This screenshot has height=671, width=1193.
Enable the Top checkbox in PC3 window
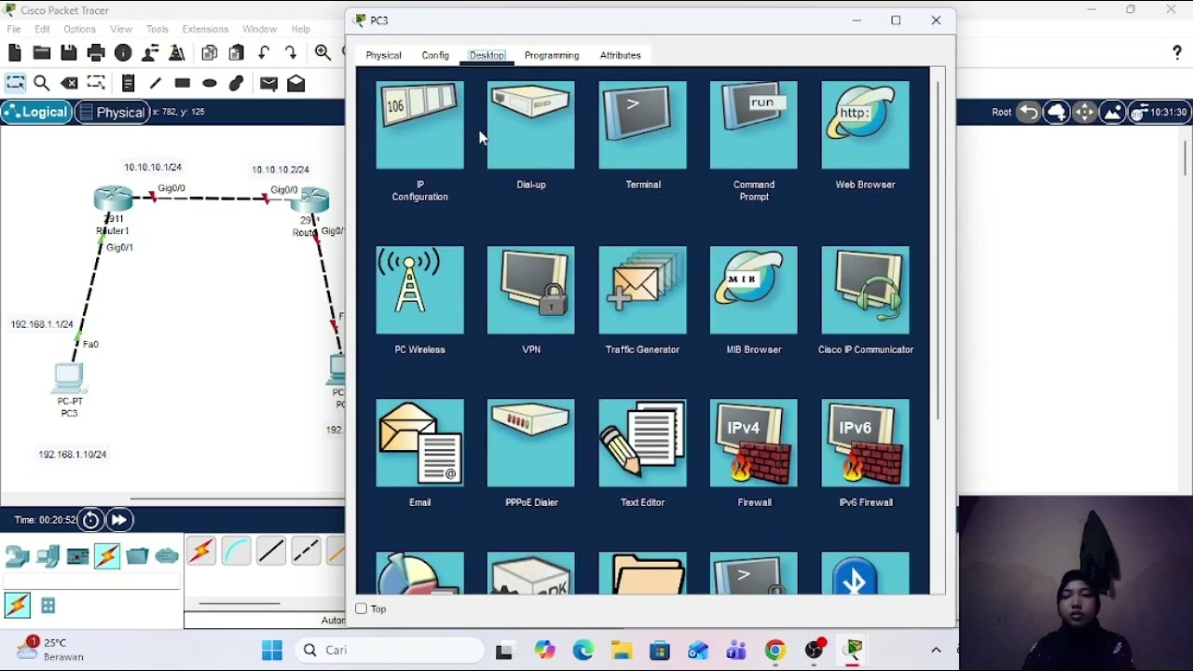362,609
